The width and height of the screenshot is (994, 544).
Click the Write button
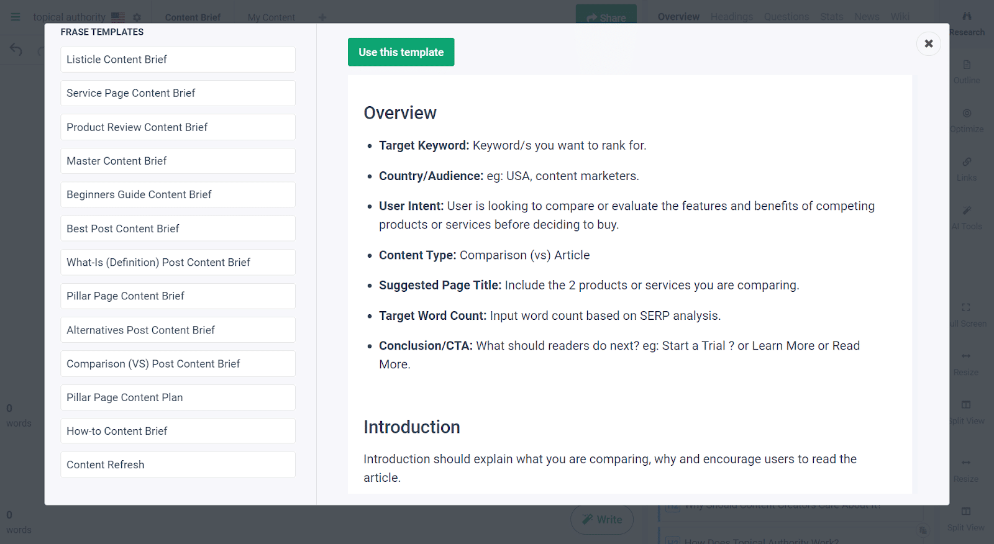click(x=602, y=520)
